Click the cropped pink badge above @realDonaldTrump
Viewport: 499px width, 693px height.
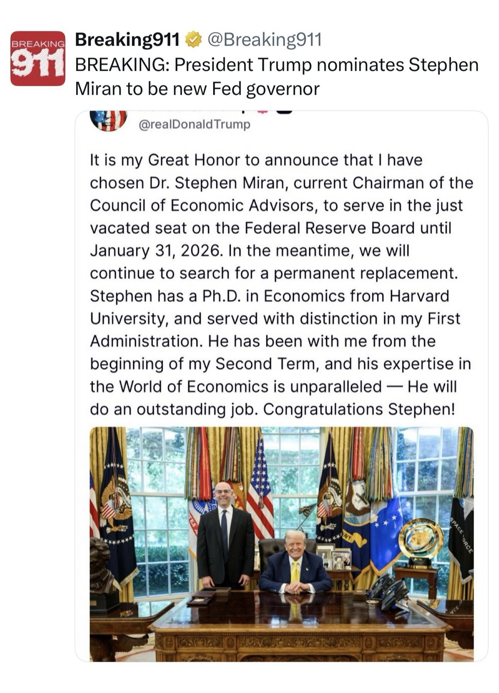[x=263, y=112]
